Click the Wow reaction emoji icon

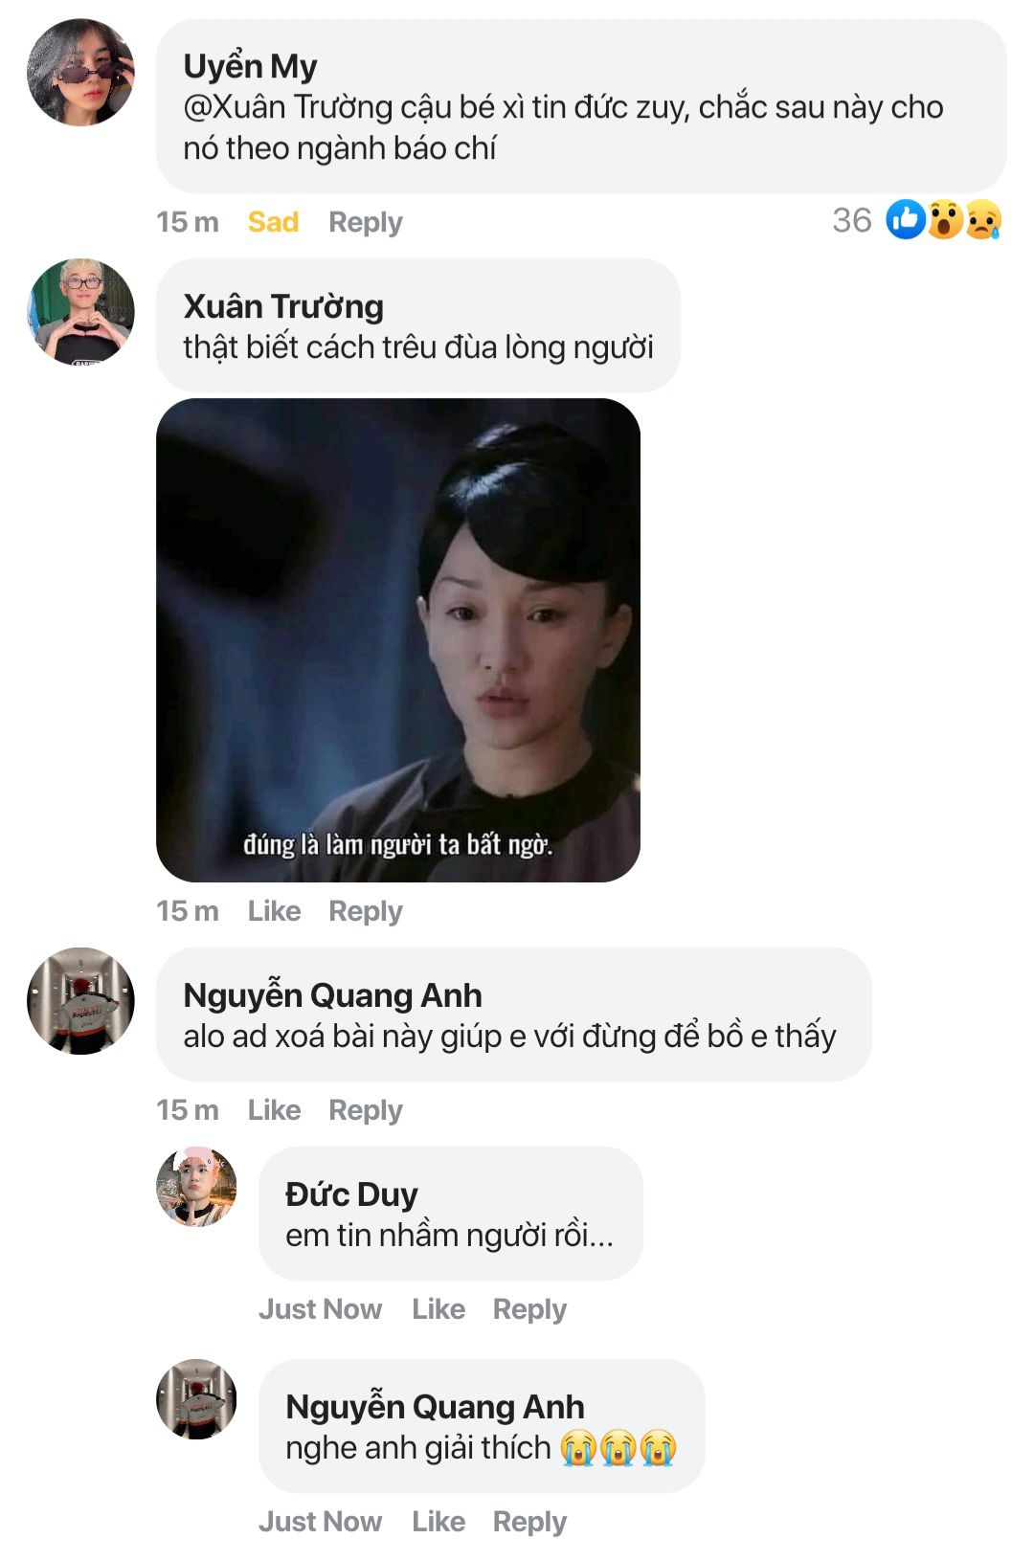[x=944, y=220]
